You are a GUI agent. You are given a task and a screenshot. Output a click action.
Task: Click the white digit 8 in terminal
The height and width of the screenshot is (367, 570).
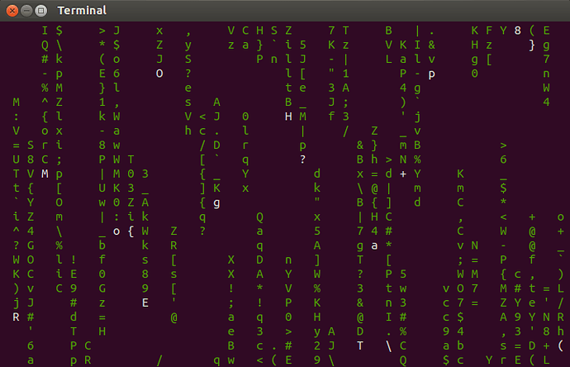click(x=518, y=31)
